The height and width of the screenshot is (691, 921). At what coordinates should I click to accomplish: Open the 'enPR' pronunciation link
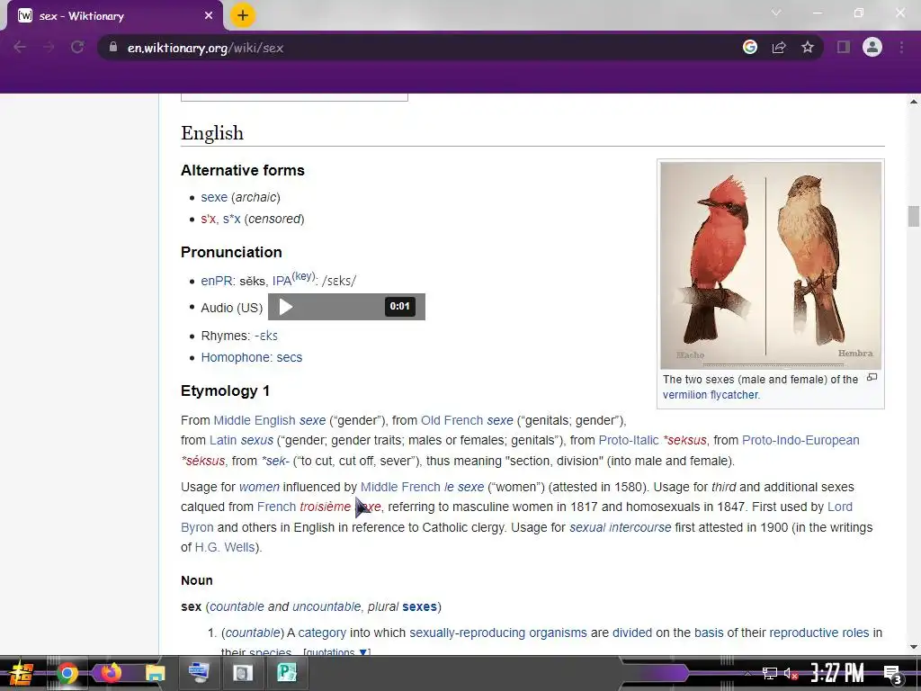coord(217,281)
